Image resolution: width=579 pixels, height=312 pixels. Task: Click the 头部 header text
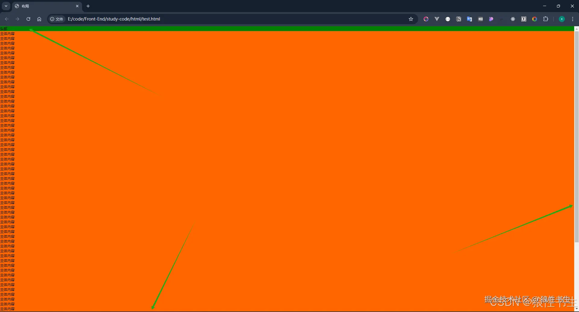4,29
